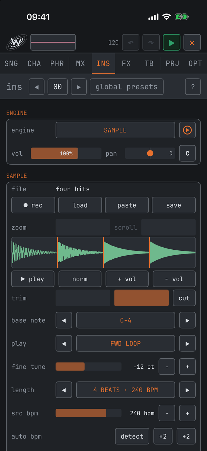Click the dark trim start field
The height and width of the screenshot is (451, 207).
(83, 298)
